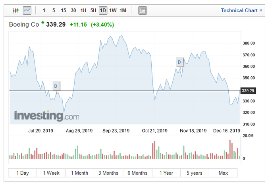The image size is (270, 185).
Task: Choose the 1H interval
Action: [x=83, y=11]
